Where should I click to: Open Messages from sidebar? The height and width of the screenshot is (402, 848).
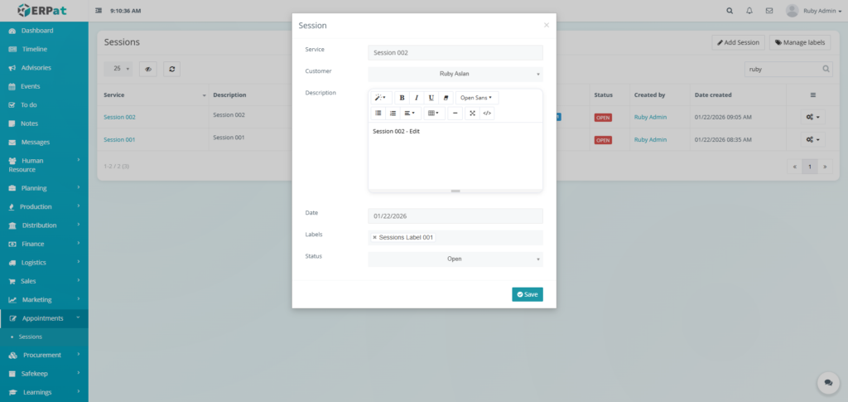point(45,143)
